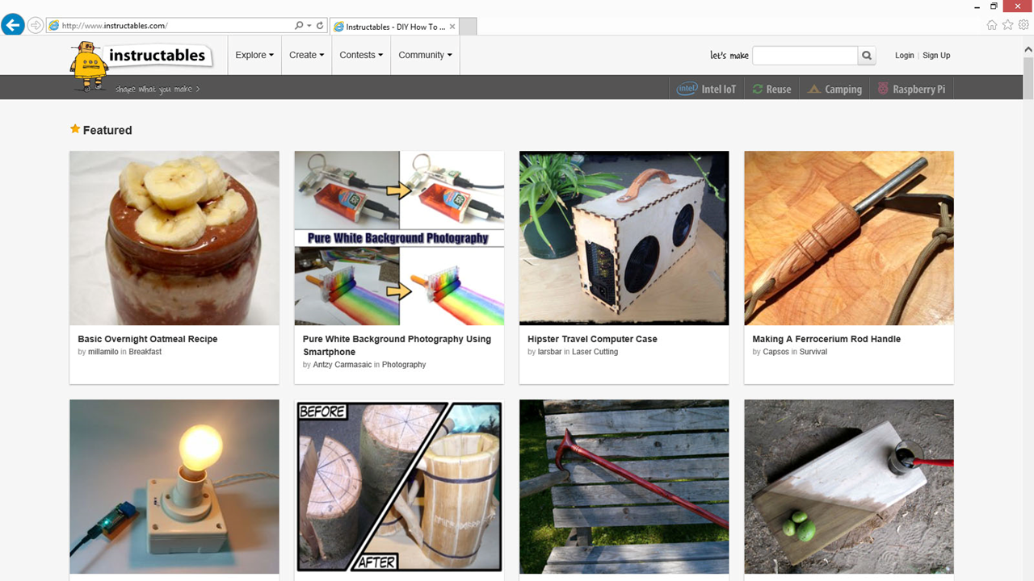This screenshot has height=581, width=1034.
Task: Click the favorites star icon
Action: (1007, 26)
